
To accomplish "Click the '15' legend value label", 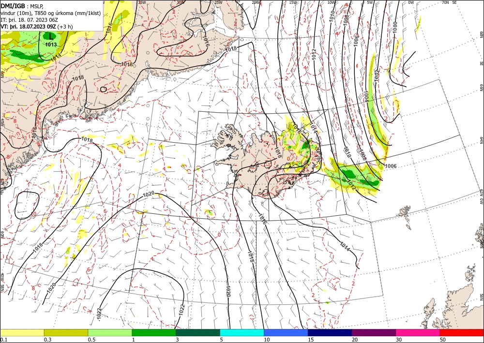I will [311, 340].
